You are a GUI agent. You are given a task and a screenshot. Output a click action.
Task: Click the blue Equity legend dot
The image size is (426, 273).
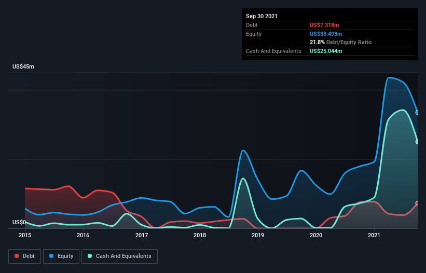[51, 256]
